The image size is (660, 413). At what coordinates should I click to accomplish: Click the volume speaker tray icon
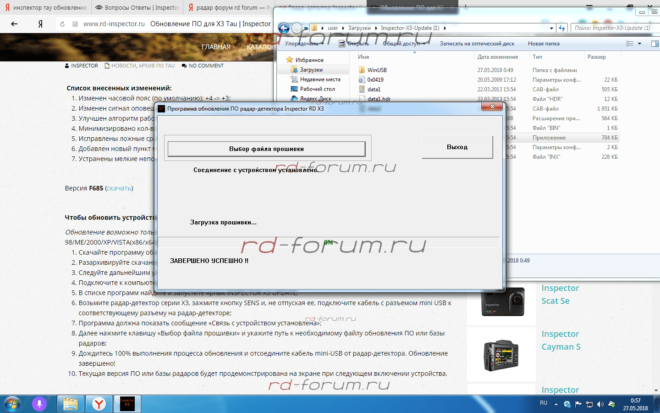[600, 404]
